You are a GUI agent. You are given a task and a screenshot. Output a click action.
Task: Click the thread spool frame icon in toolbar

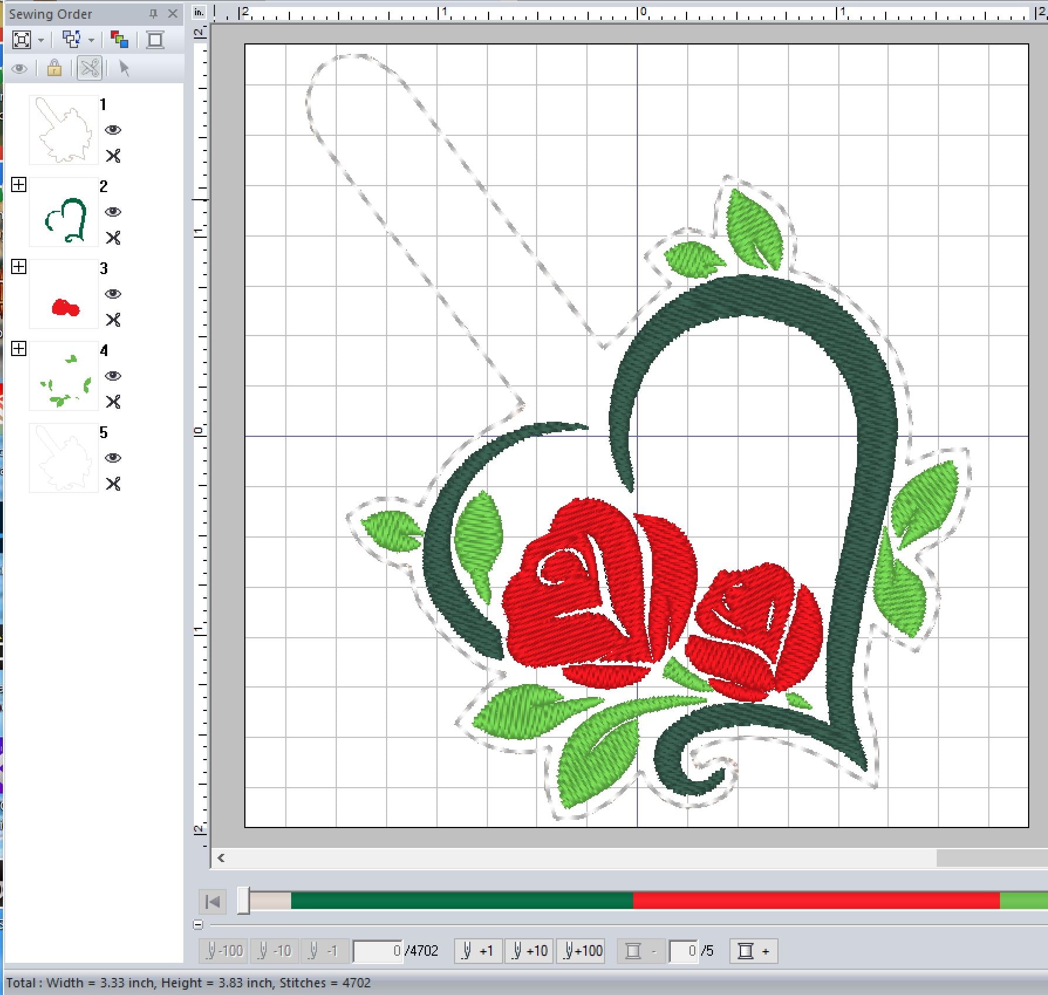click(155, 40)
